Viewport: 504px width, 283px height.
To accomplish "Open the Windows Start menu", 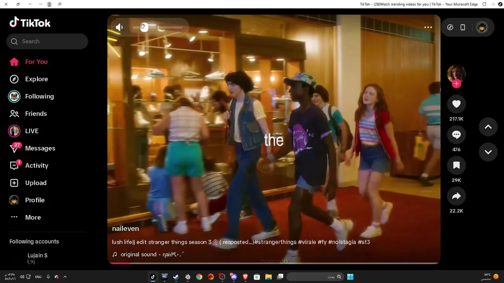I will (350, 277).
